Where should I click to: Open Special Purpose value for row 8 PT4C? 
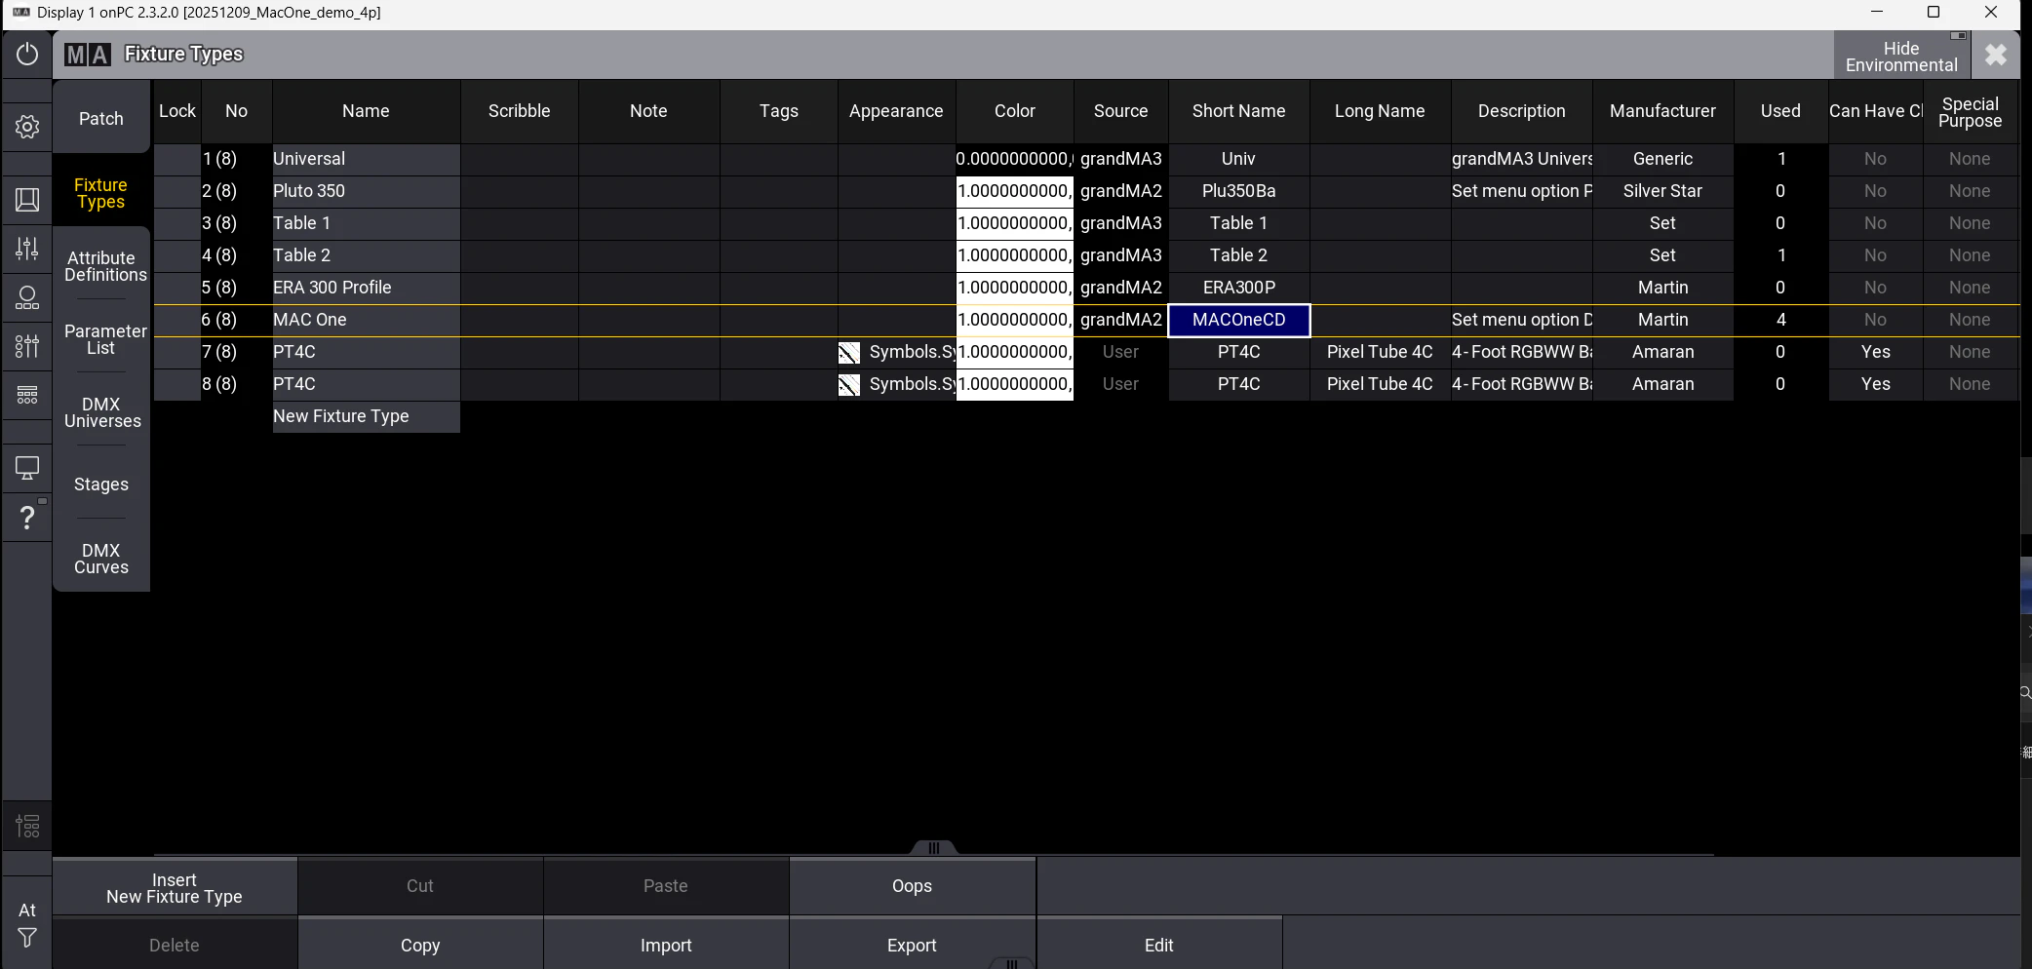click(1970, 384)
